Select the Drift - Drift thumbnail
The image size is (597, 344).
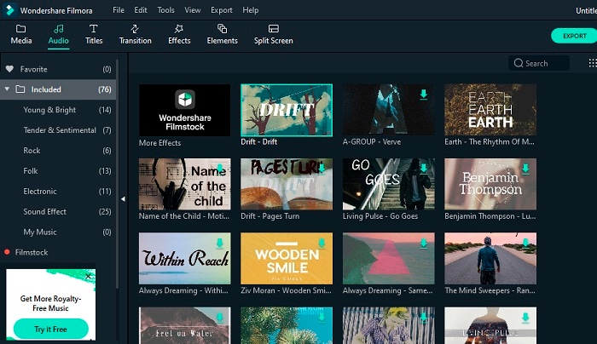click(287, 110)
